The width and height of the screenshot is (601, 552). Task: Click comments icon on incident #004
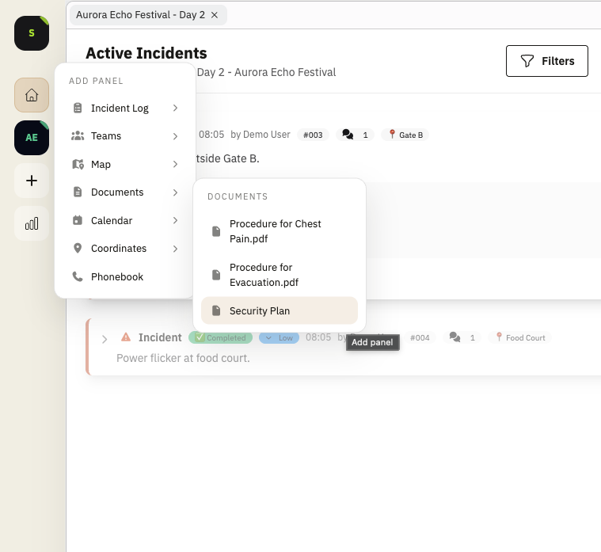click(x=455, y=337)
